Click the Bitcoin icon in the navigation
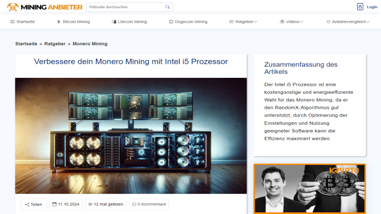This screenshot has width=381, height=214. coord(59,21)
